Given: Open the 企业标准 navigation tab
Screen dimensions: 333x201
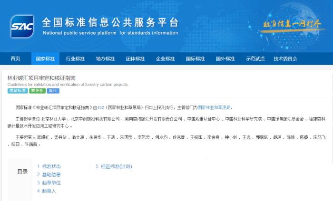Looking at the screenshot, I should (x=165, y=59).
